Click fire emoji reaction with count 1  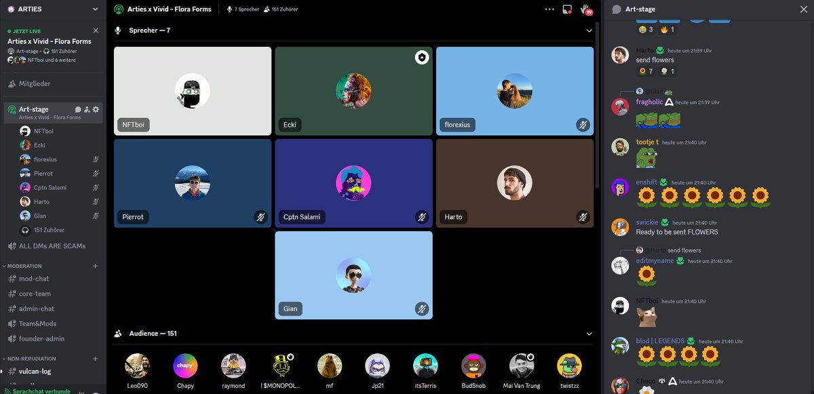click(x=667, y=30)
